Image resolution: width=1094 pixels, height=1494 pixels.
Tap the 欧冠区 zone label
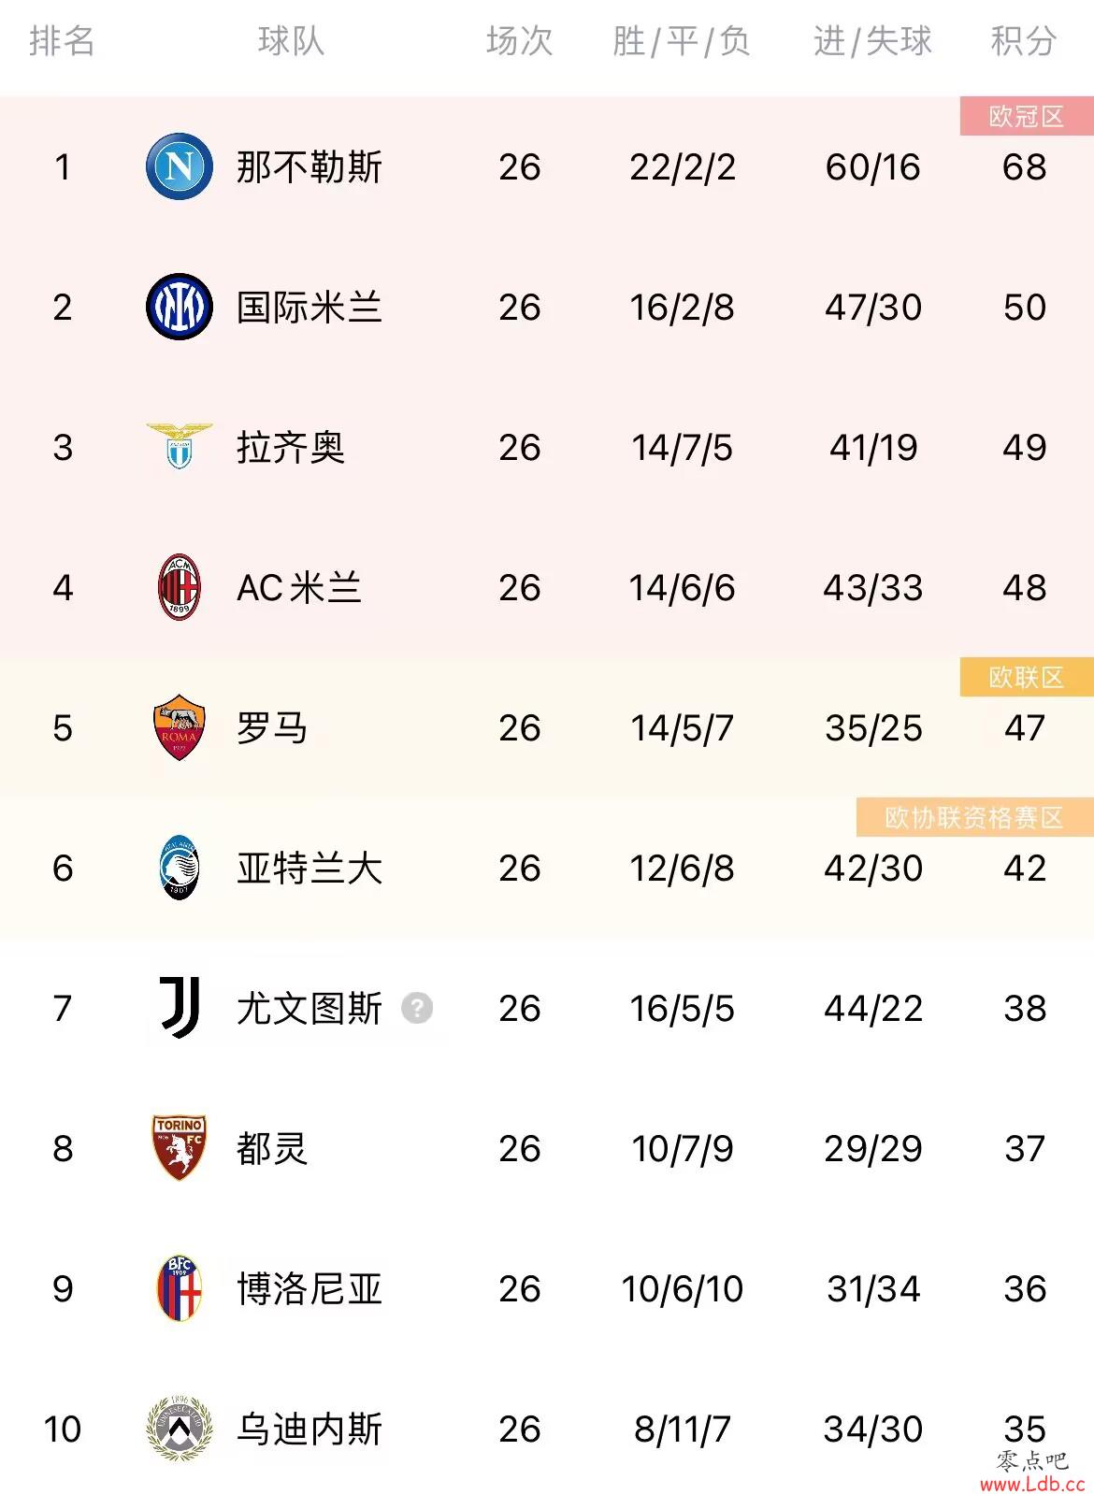1027,116
